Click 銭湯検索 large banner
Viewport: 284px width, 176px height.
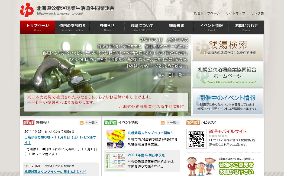coord(227,48)
